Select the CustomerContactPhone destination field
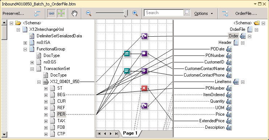 point(204,75)
